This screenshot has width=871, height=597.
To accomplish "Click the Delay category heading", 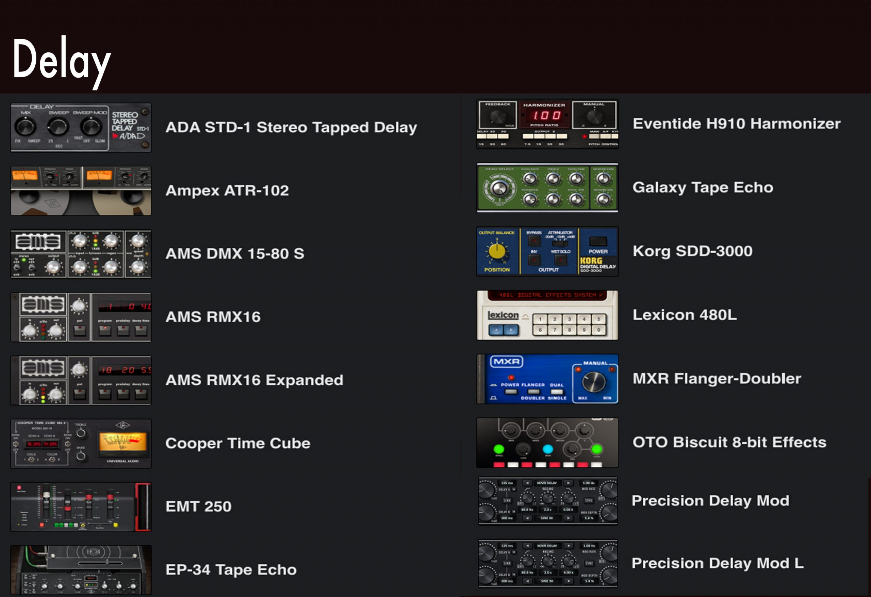I will click(62, 60).
